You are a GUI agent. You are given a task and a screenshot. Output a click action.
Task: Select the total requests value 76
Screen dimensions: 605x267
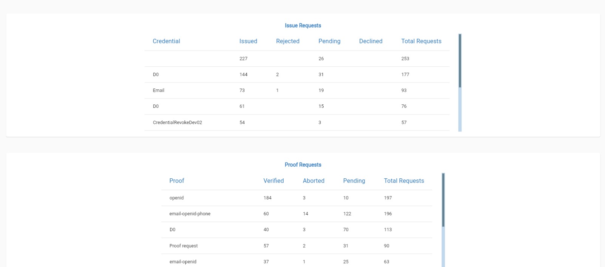coord(404,106)
